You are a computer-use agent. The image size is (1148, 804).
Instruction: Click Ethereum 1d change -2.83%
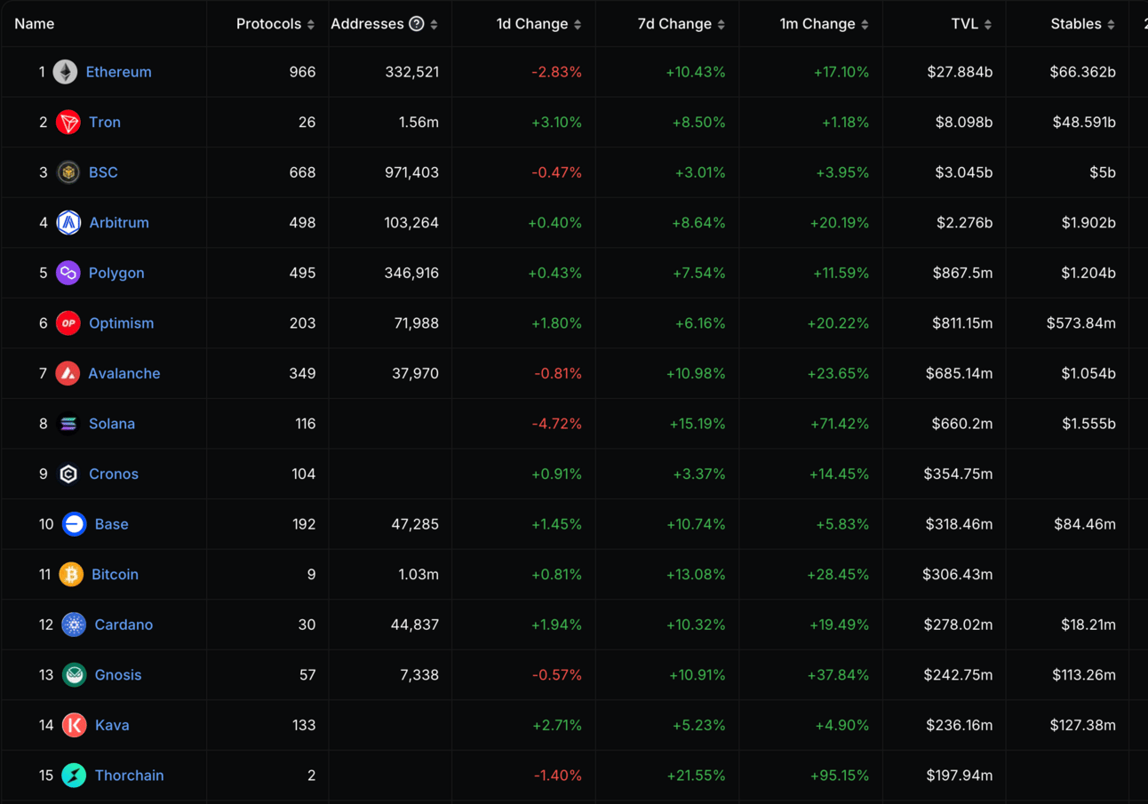tap(556, 72)
